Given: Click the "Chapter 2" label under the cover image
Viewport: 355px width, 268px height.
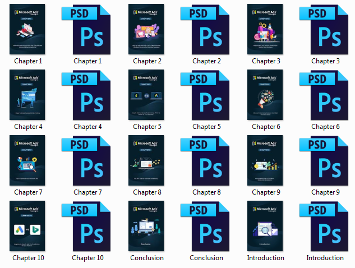Looking at the screenshot, I should click(147, 61).
